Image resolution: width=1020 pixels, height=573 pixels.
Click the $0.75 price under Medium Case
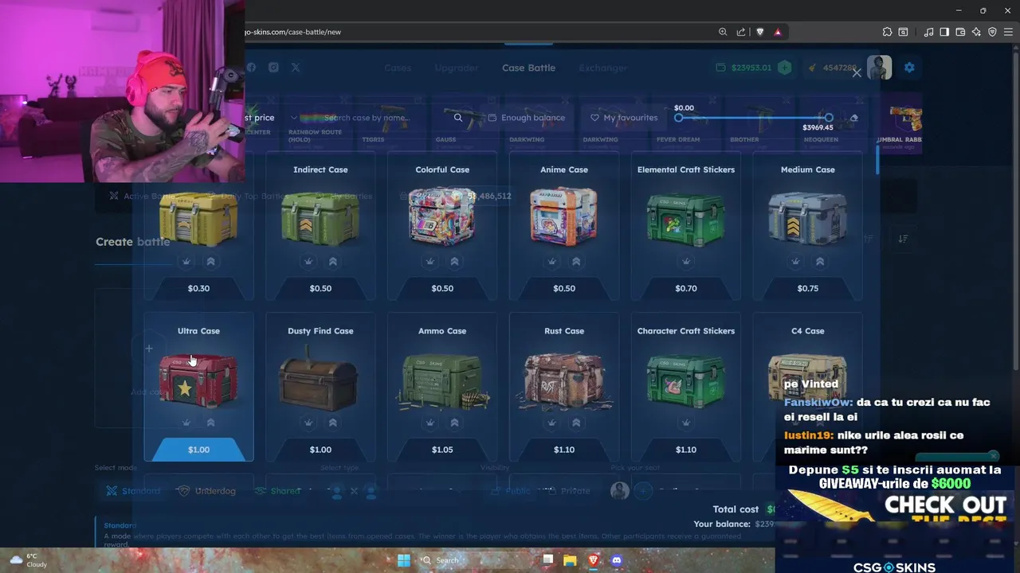tap(808, 288)
